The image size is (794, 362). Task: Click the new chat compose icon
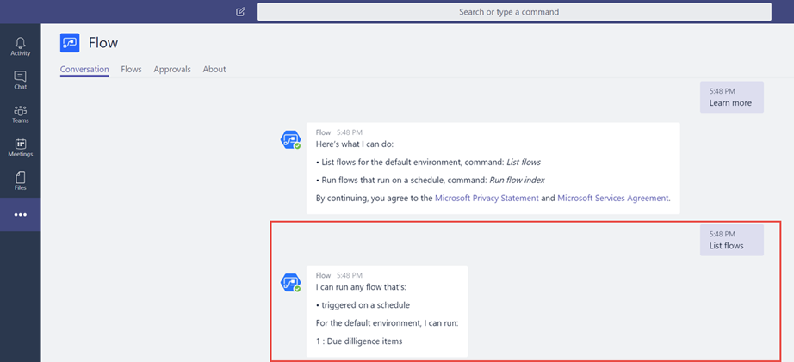(x=240, y=12)
